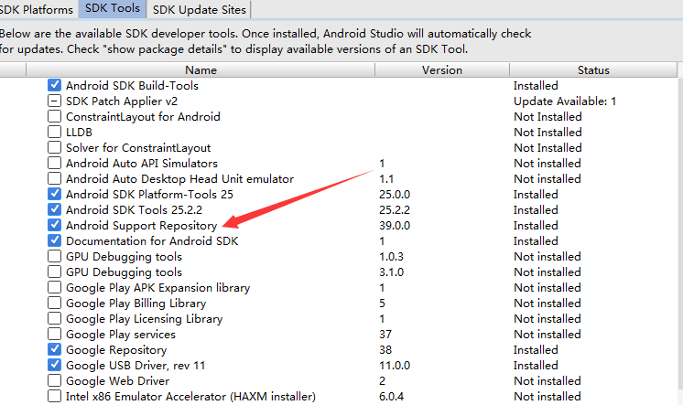Select the SDK Tools tab
Screen dimensions: 683x405
113,9
